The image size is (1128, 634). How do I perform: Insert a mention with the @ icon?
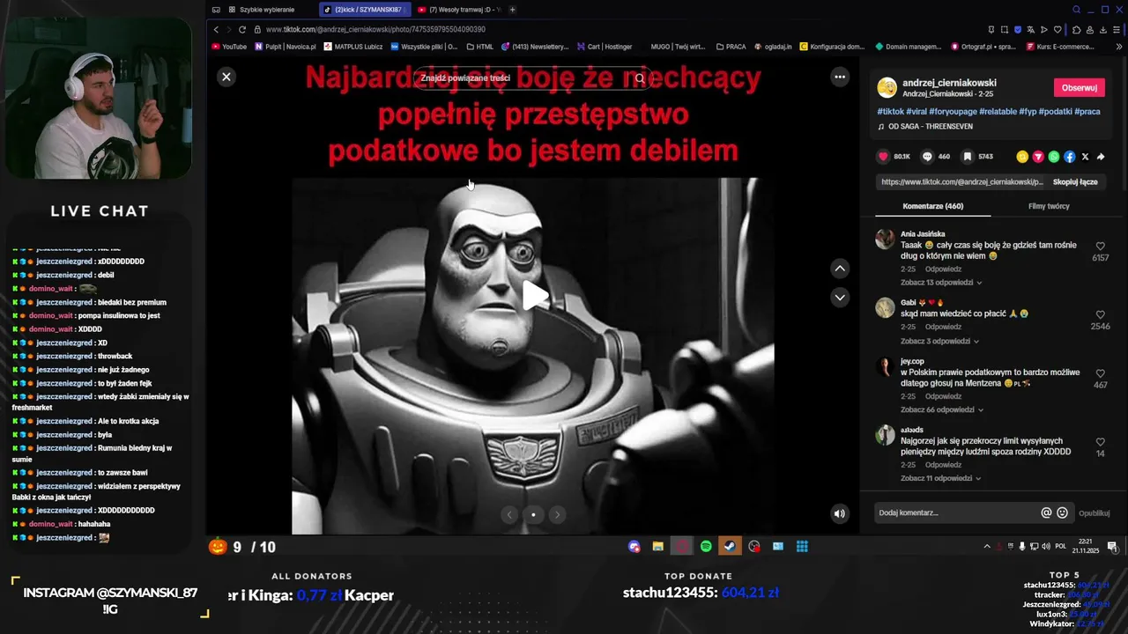1046,512
